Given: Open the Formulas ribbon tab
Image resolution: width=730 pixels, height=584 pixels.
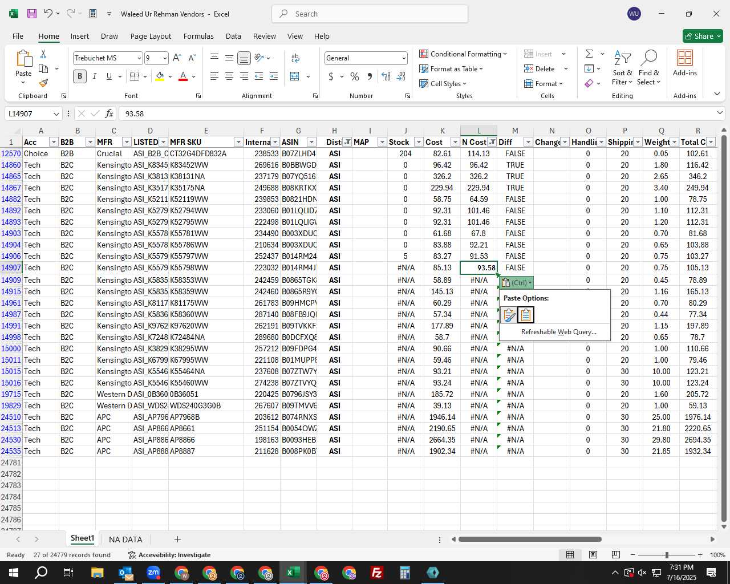Looking at the screenshot, I should pos(198,36).
